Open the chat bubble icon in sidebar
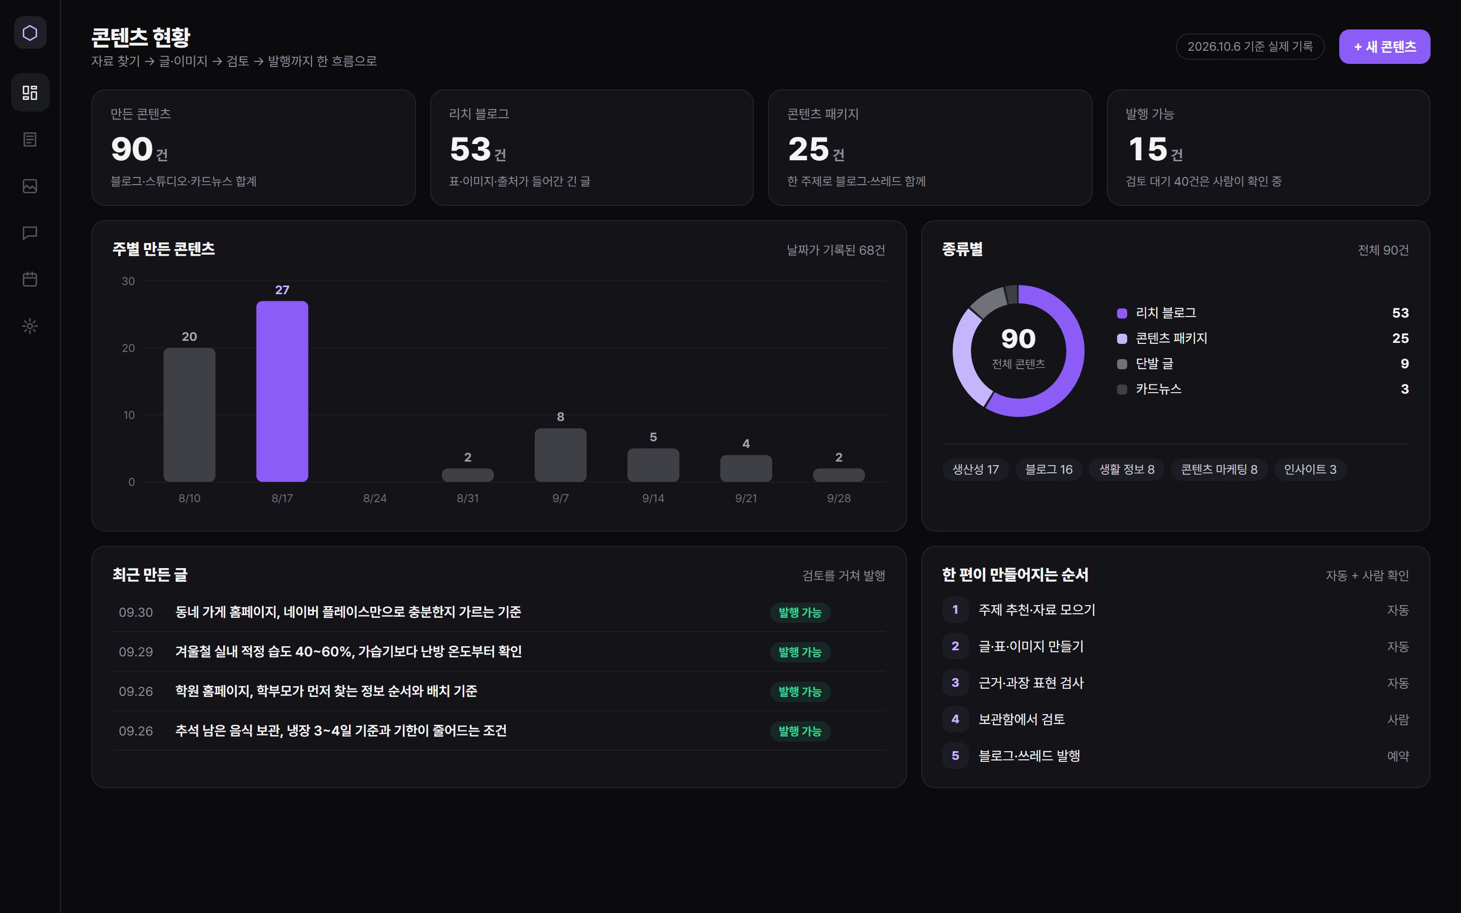The width and height of the screenshot is (1461, 913). 30,233
